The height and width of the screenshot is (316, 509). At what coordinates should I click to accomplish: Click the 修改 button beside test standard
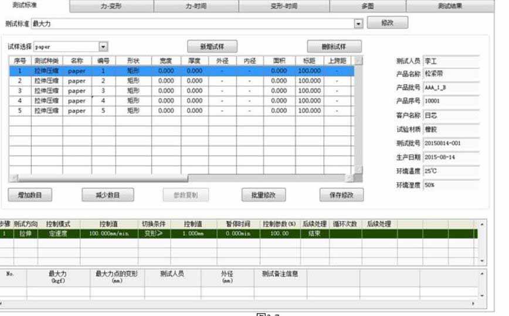click(387, 23)
